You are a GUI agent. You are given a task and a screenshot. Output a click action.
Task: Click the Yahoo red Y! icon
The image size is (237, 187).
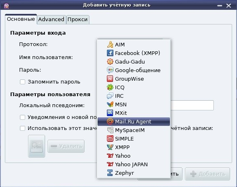pyautogui.click(x=110, y=156)
